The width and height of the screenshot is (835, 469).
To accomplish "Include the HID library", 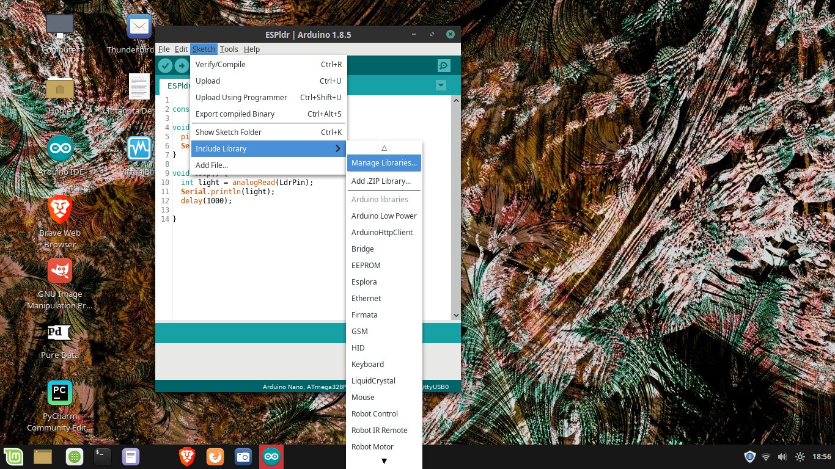I will point(384,347).
